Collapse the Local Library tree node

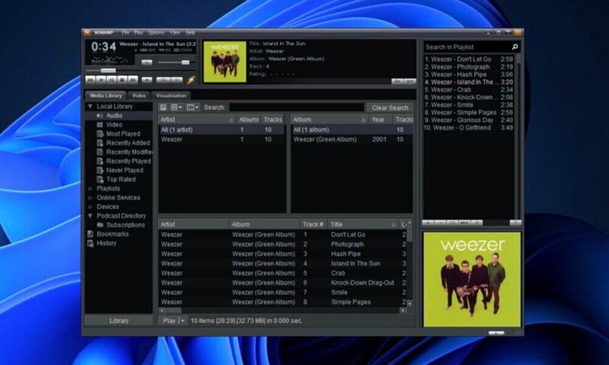coord(90,106)
